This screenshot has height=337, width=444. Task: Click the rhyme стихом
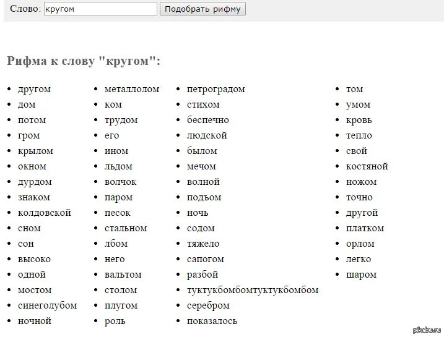click(x=203, y=105)
